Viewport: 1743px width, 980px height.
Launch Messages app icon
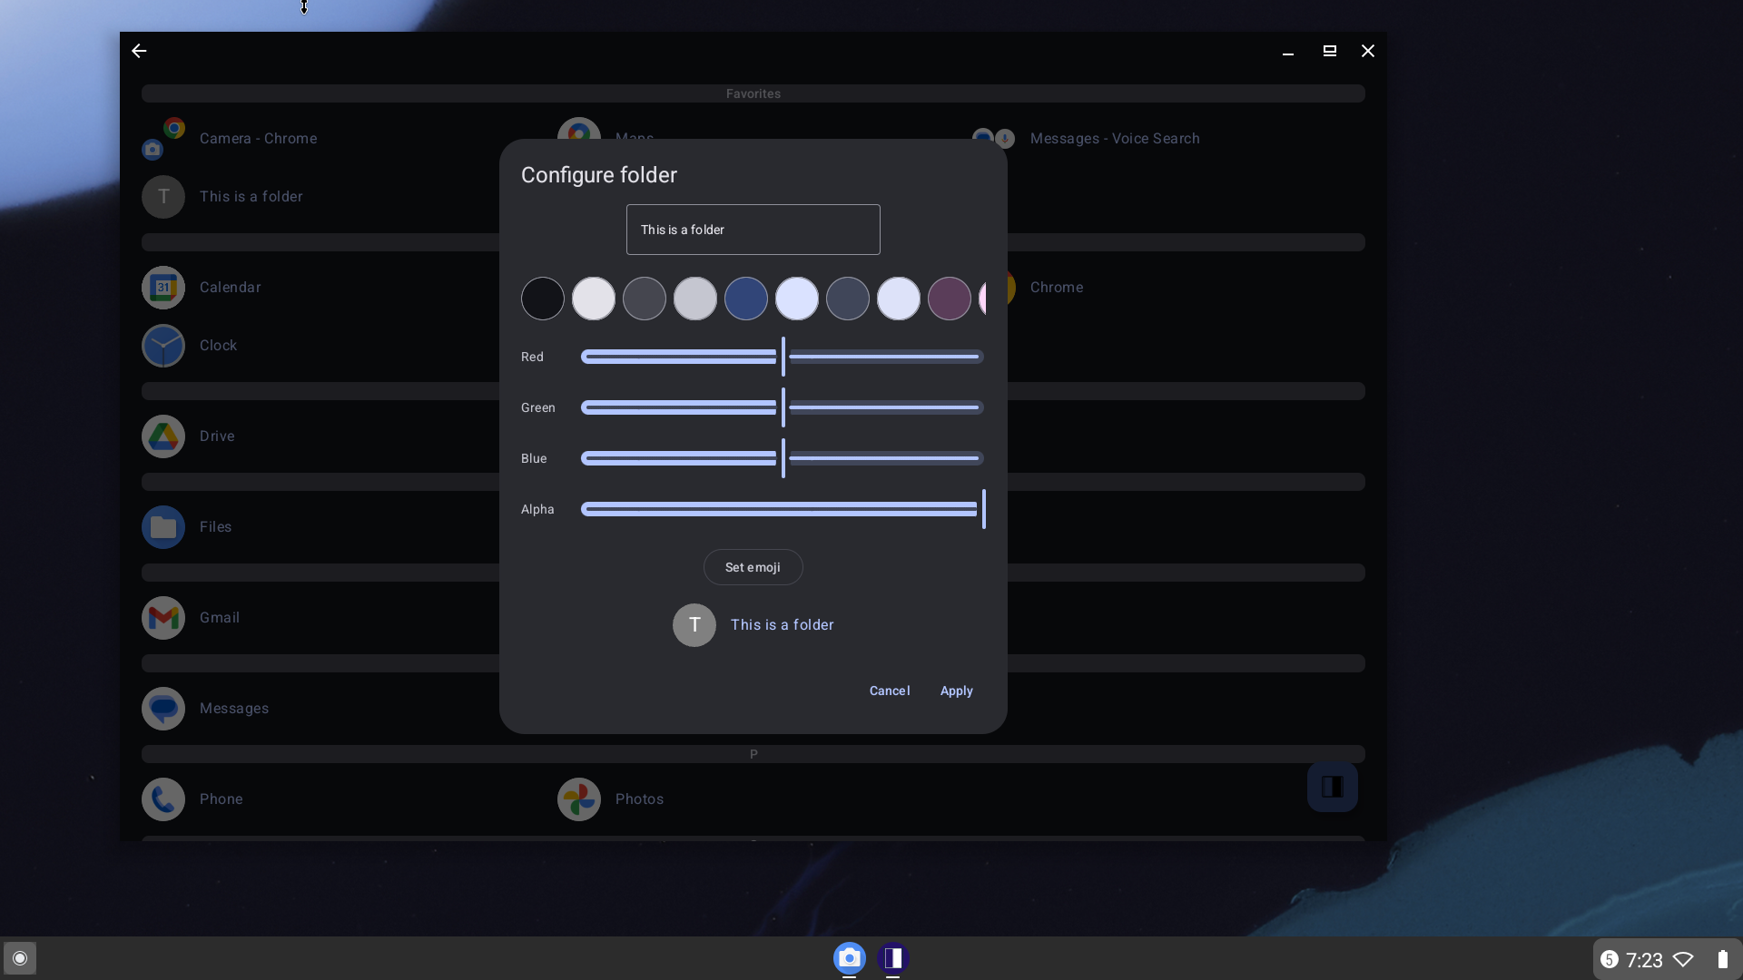[x=163, y=709]
